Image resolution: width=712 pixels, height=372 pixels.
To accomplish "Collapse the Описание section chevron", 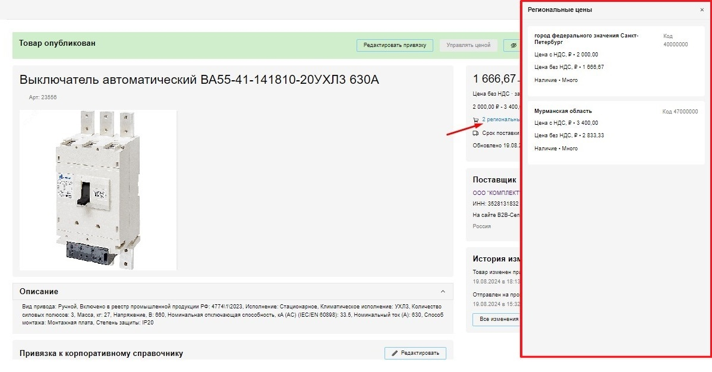I will (x=443, y=291).
